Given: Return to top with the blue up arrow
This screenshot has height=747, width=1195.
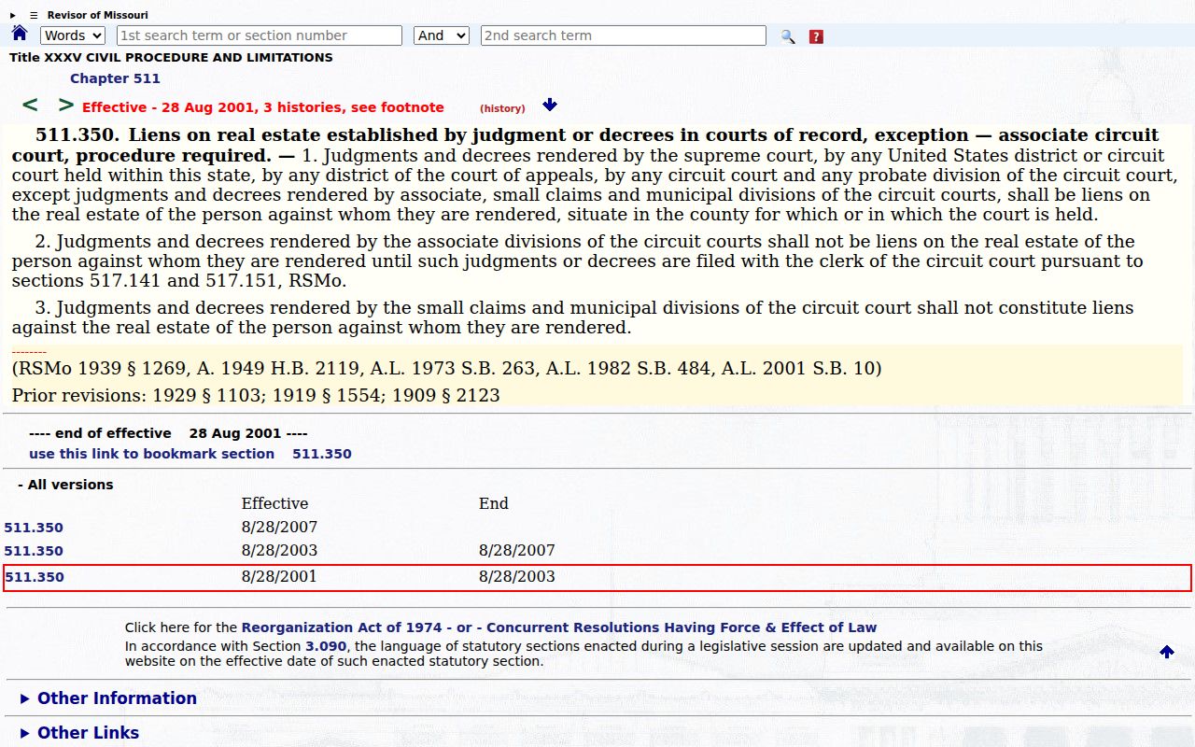Looking at the screenshot, I should 1167,652.
